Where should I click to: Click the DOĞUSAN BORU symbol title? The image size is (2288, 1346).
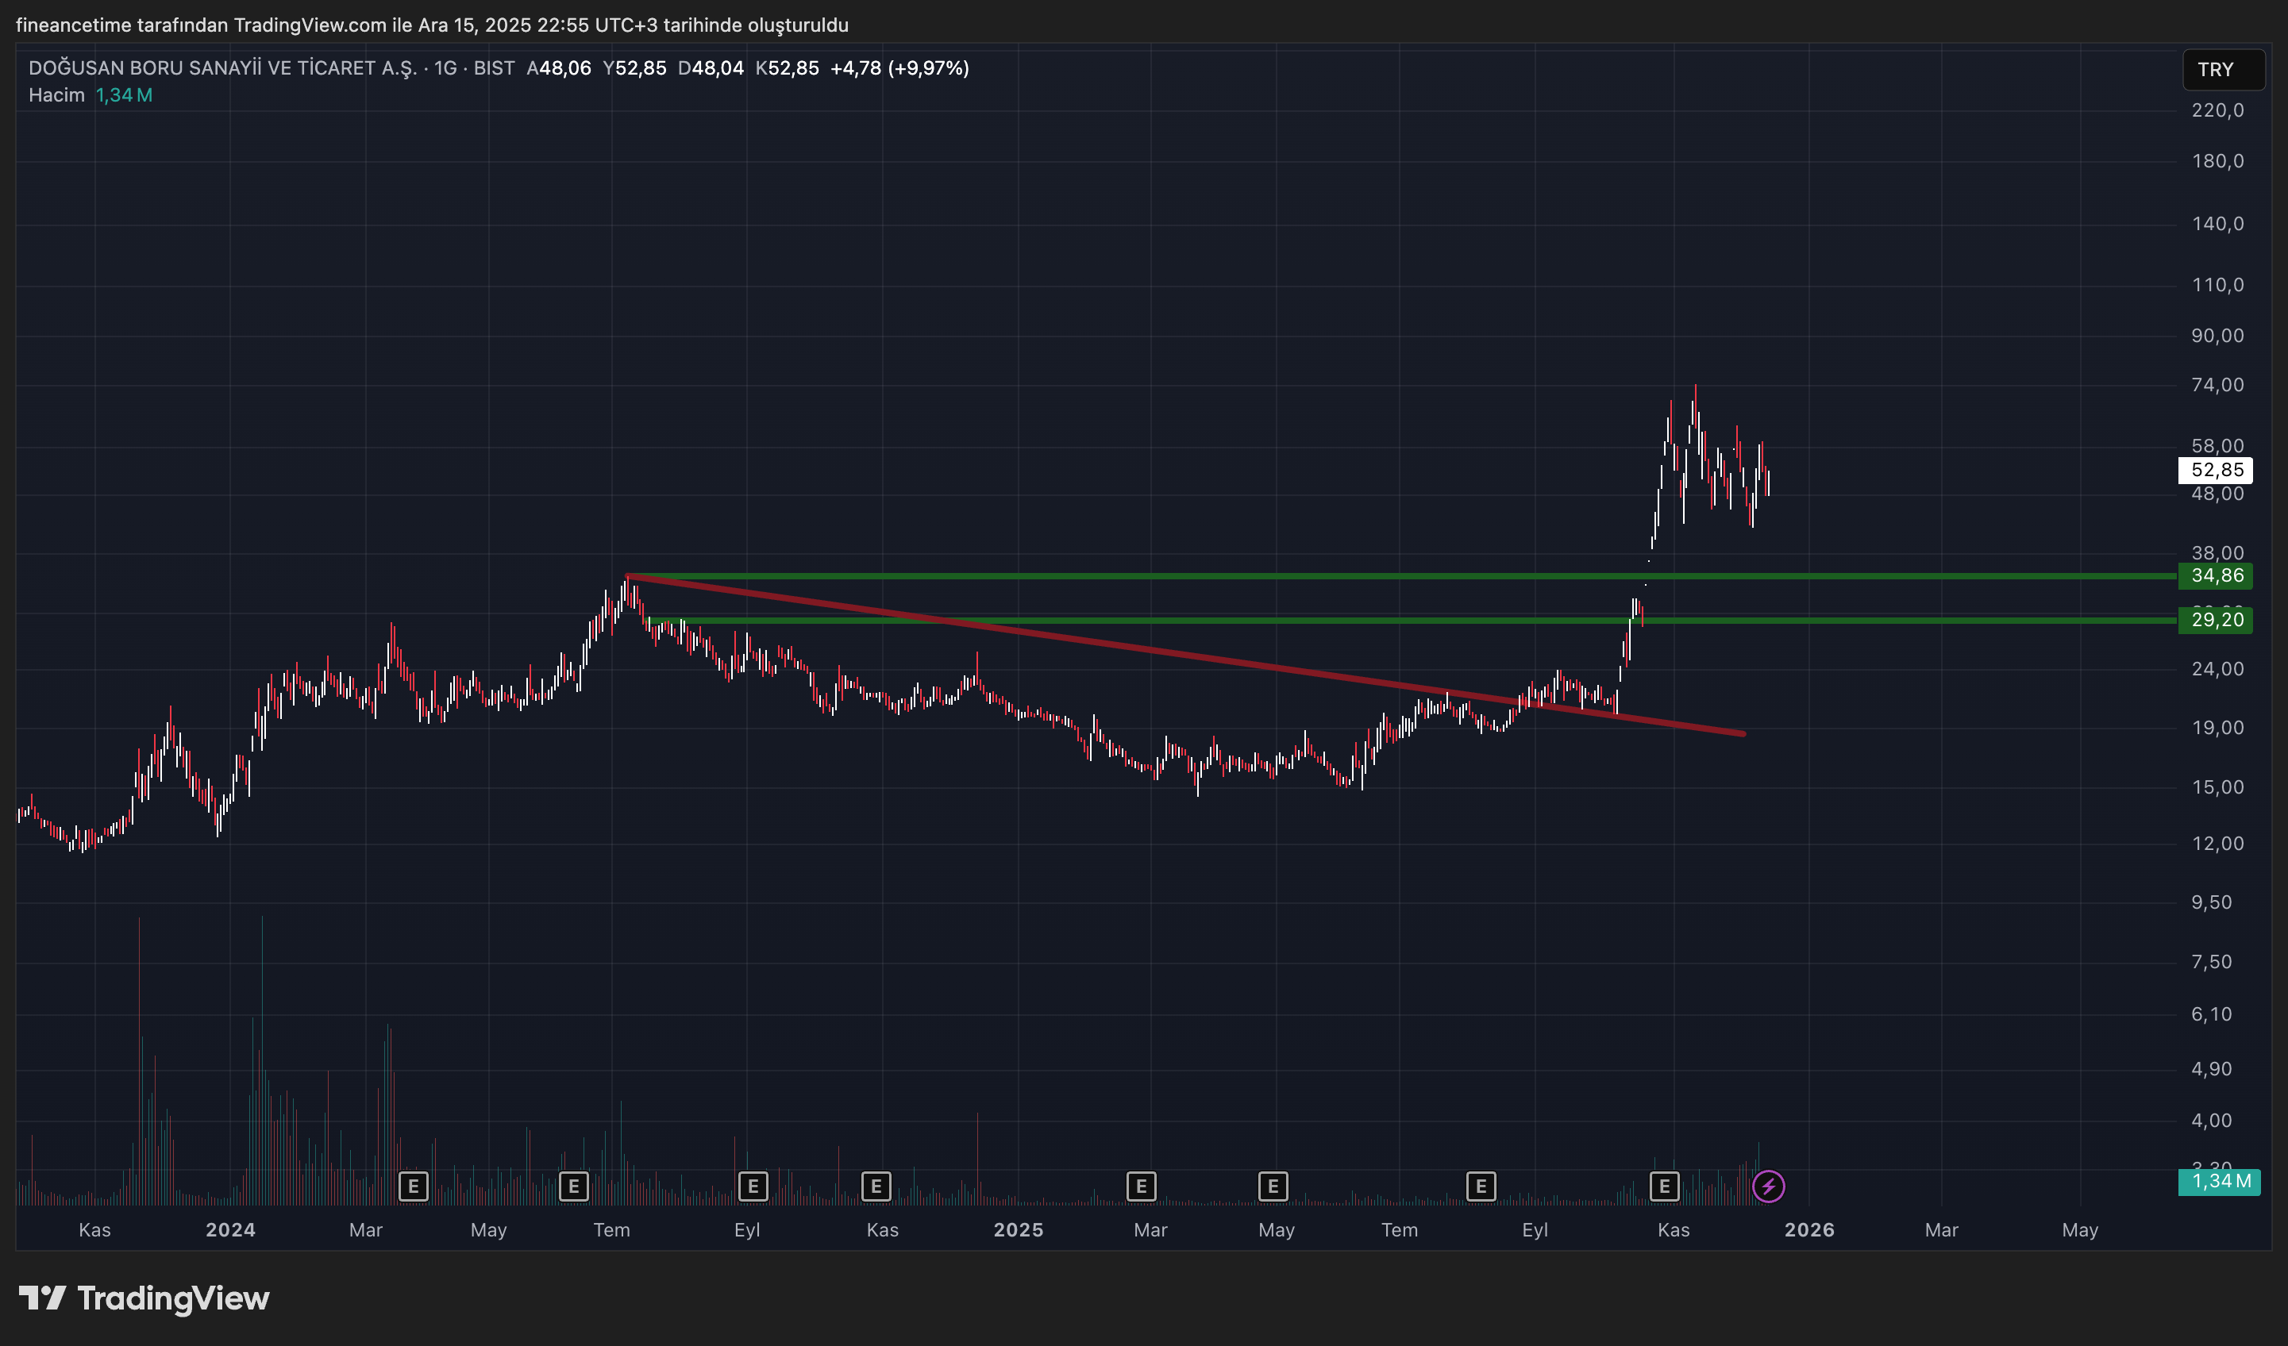coord(222,68)
